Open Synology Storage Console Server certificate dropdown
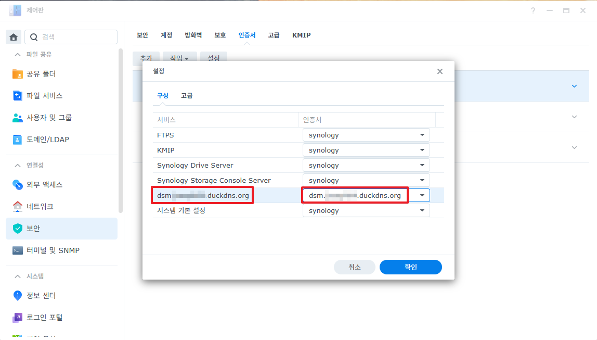597x340 pixels. click(x=366, y=180)
